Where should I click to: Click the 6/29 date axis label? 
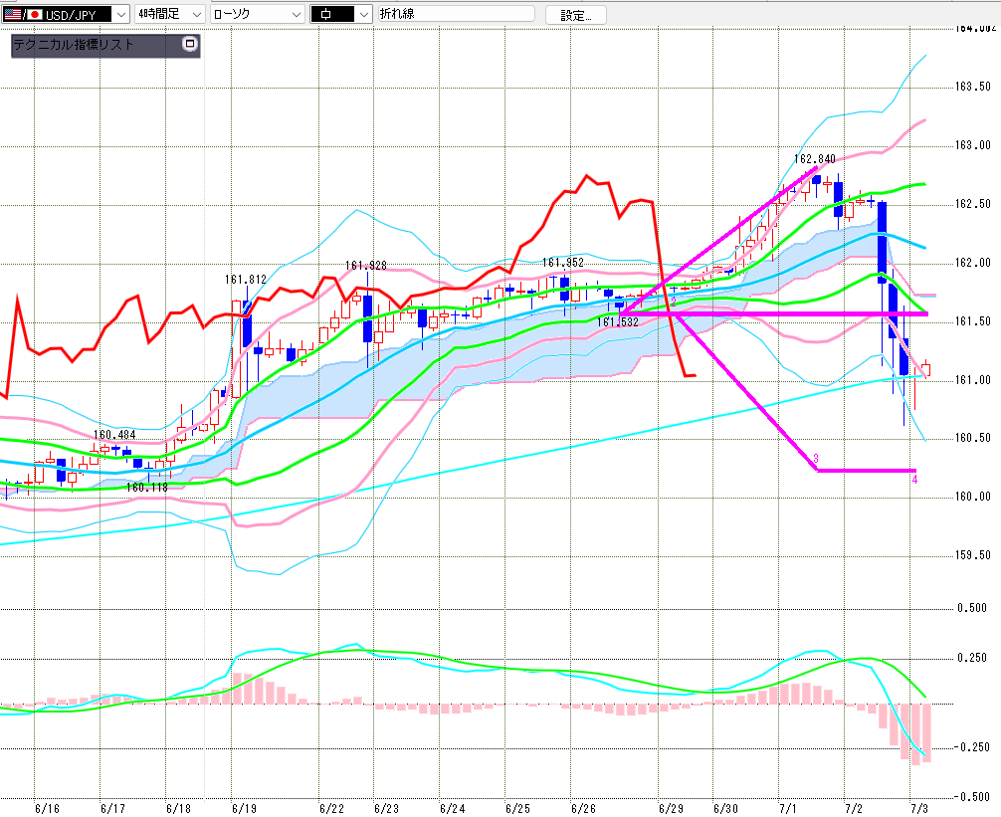671,809
